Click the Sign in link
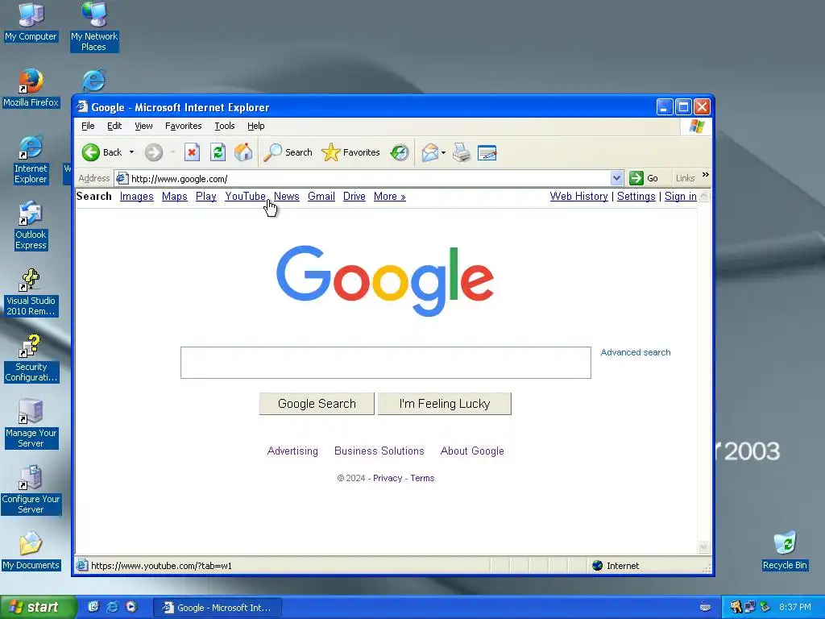Viewport: 825px width, 619px height. [680, 197]
